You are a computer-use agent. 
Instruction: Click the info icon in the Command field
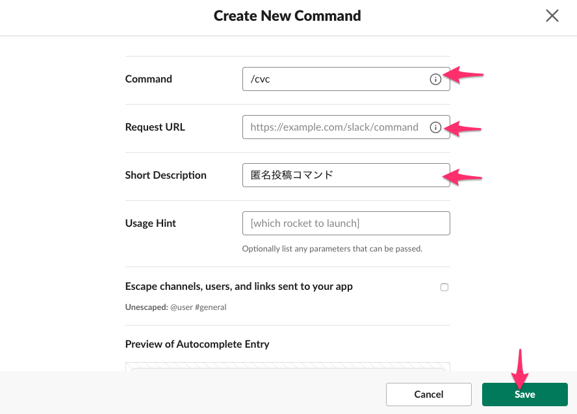point(435,79)
